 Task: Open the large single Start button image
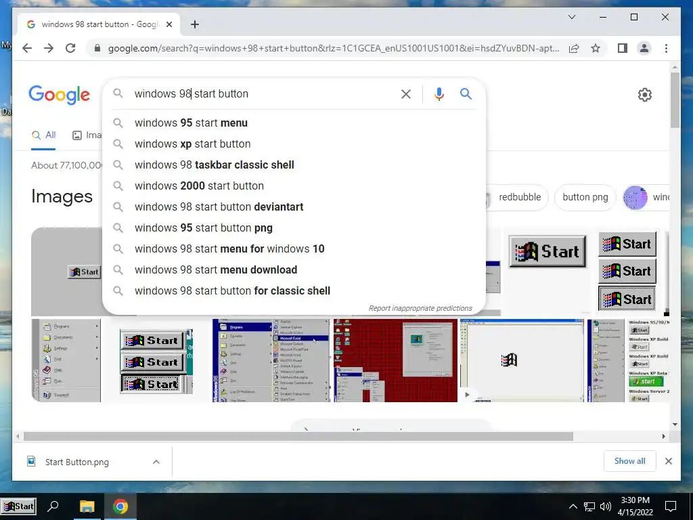coord(547,252)
